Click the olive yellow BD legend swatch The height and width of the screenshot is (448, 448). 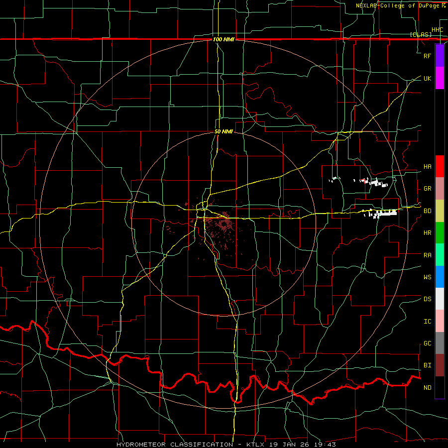(440, 211)
